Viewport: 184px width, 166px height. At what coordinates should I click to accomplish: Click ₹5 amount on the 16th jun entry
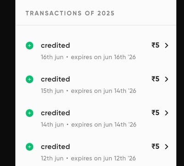point(155,46)
